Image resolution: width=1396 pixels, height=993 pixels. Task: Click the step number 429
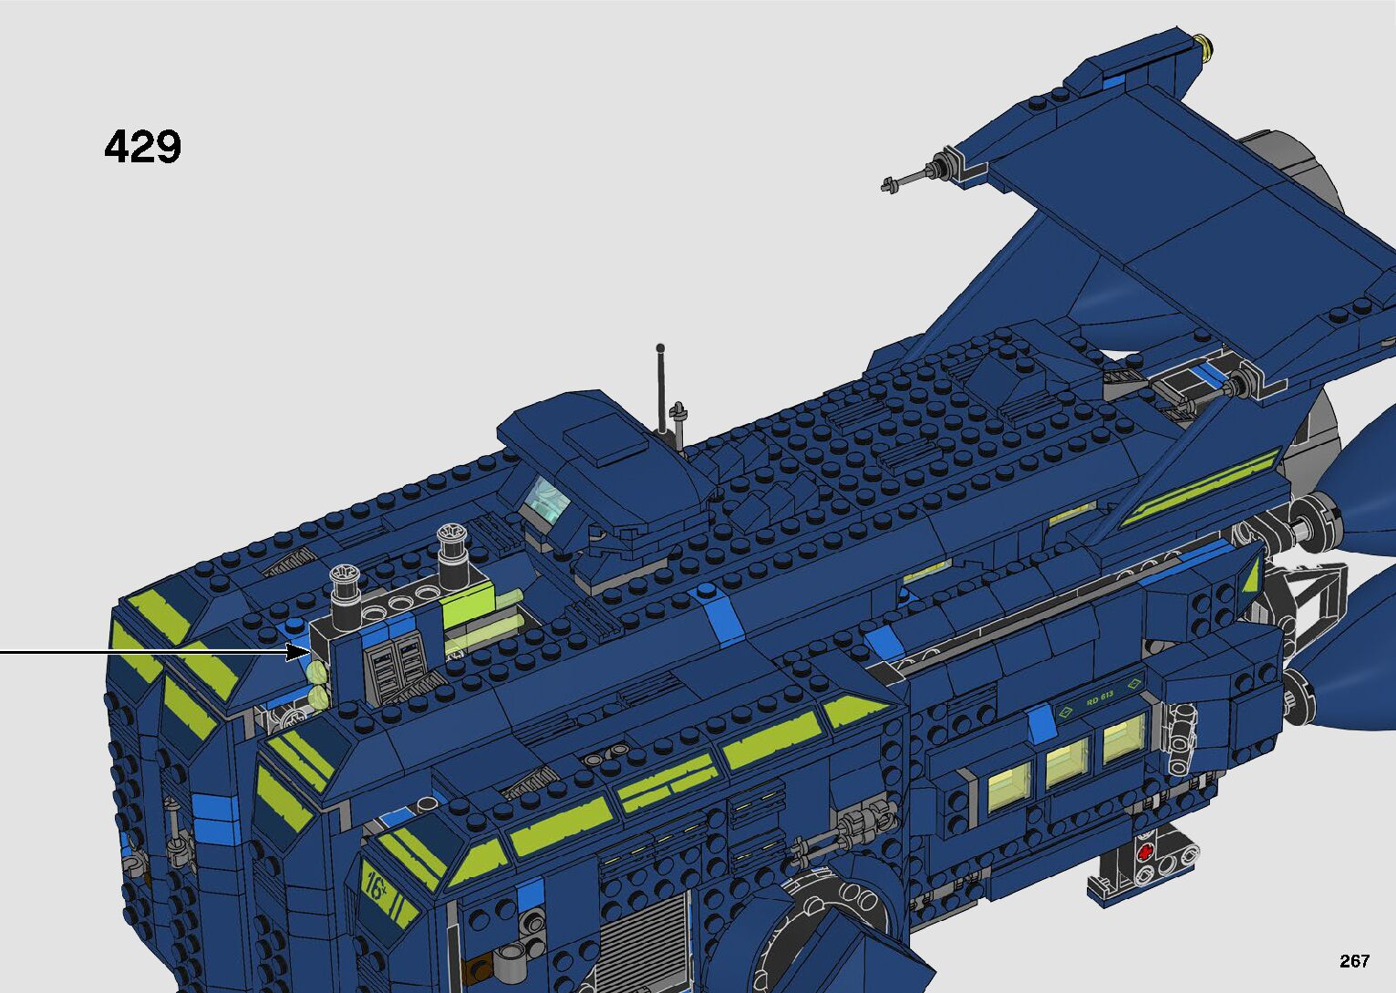[143, 147]
